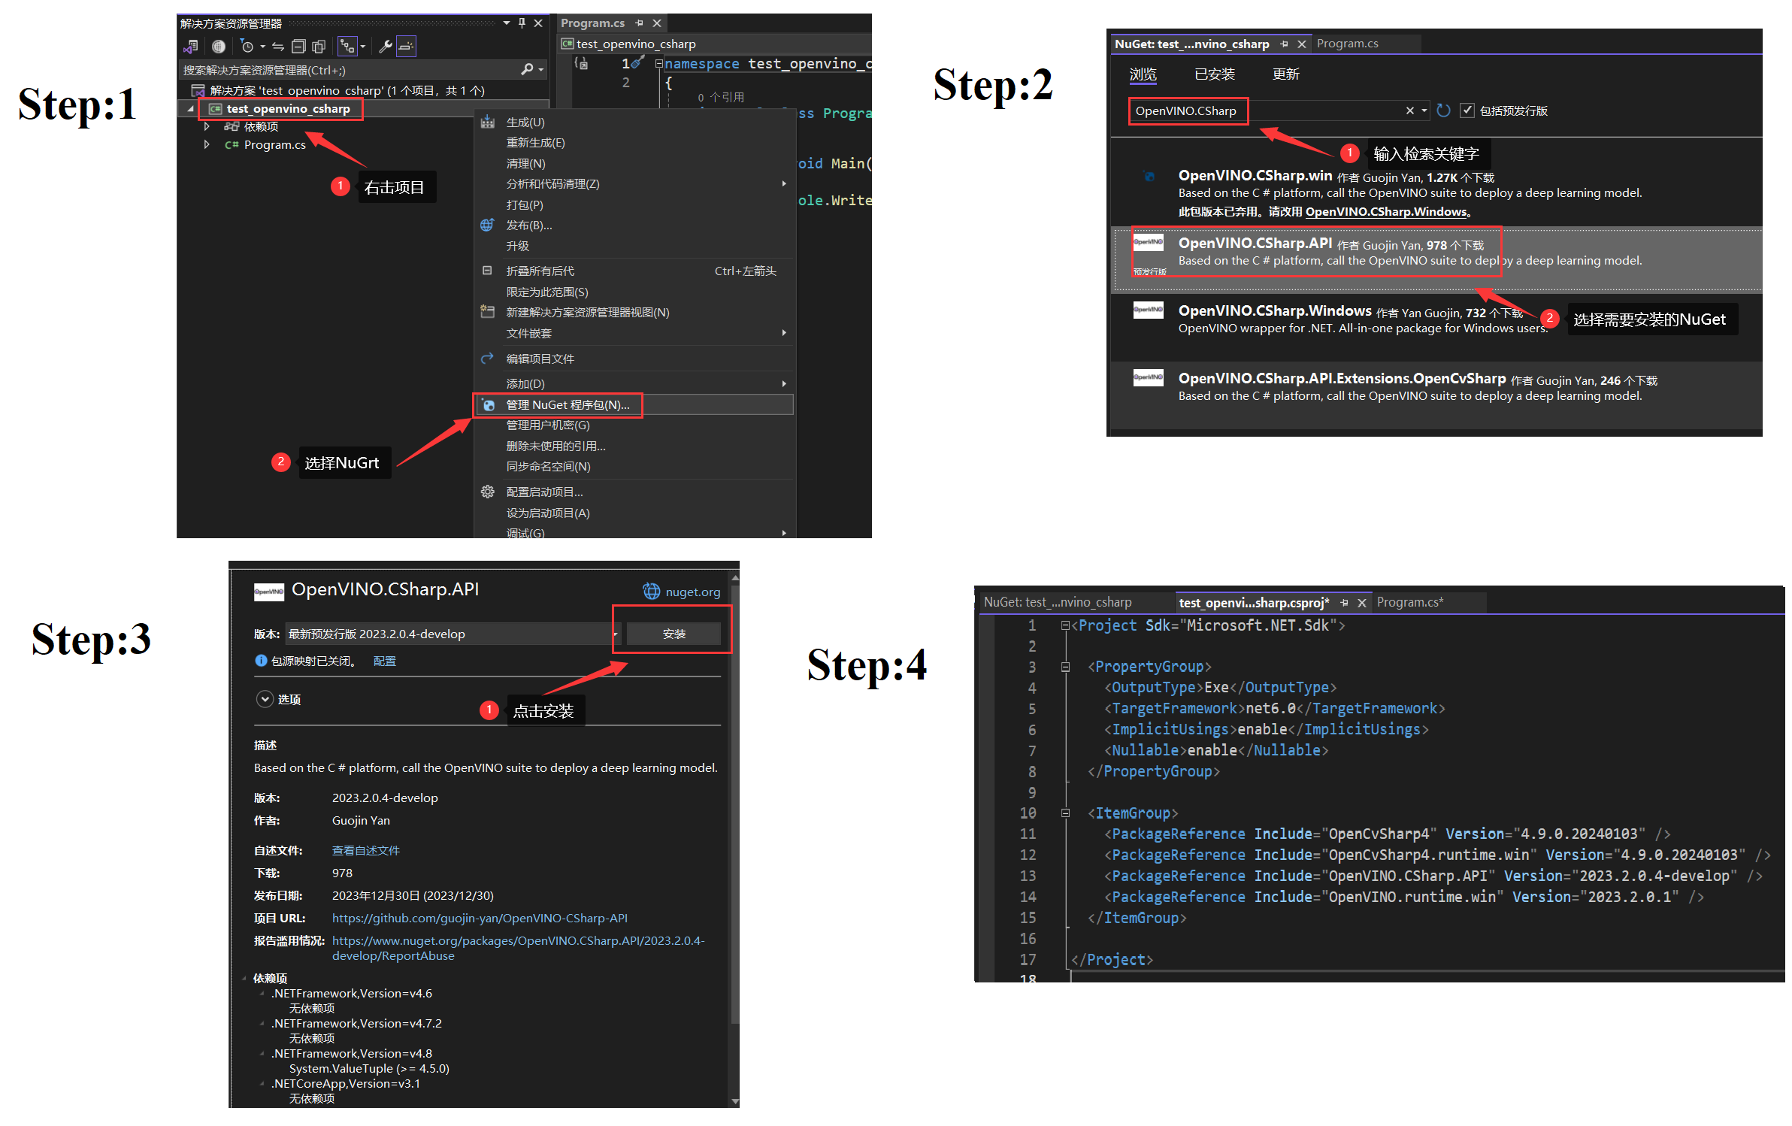
Task: Click the Collapse All icon in Solution Explorer
Action: point(298,47)
